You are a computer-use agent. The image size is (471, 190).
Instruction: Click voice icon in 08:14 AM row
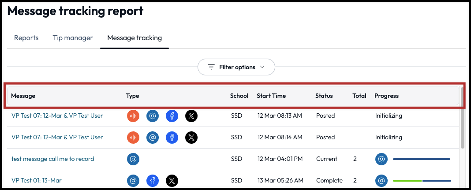click(x=133, y=138)
